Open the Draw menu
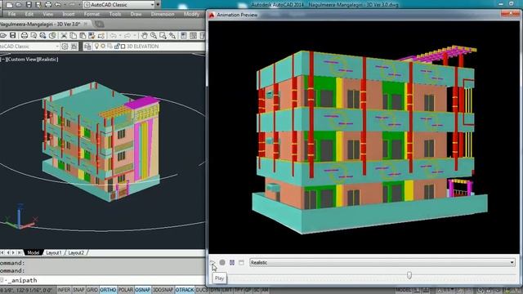 (x=136, y=14)
